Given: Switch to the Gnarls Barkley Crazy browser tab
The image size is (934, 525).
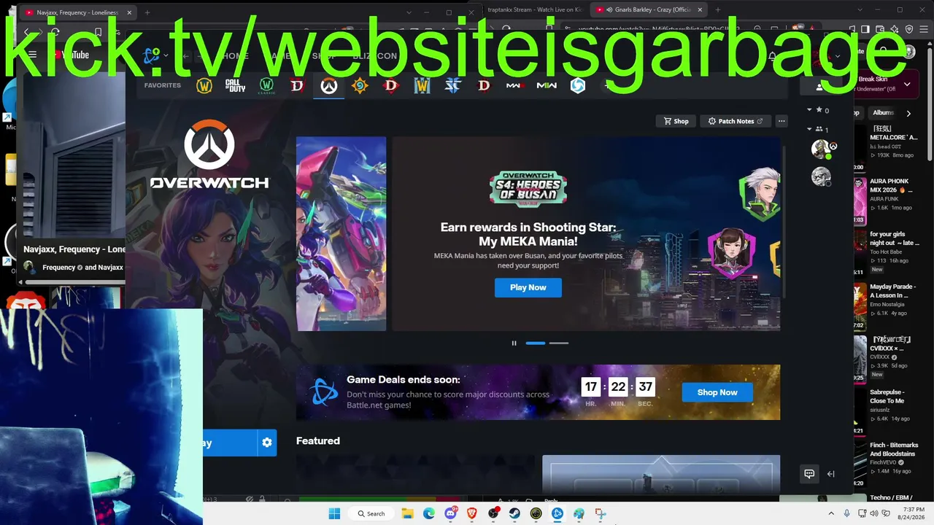Looking at the screenshot, I should 649,10.
